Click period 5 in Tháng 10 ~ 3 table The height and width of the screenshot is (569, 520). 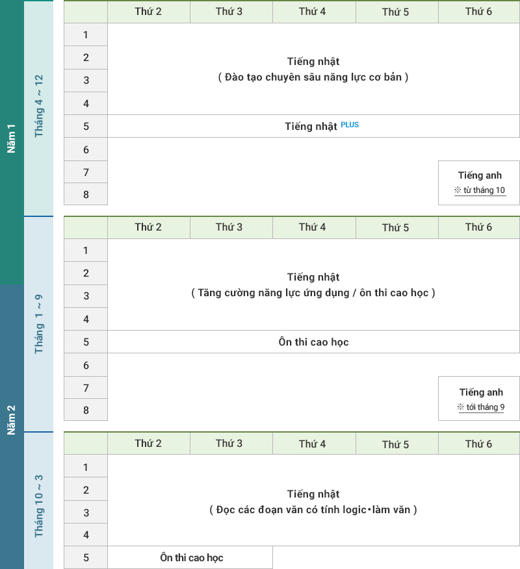[86, 557]
